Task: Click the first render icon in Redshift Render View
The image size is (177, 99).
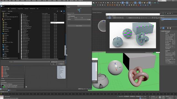Action: click(108, 18)
